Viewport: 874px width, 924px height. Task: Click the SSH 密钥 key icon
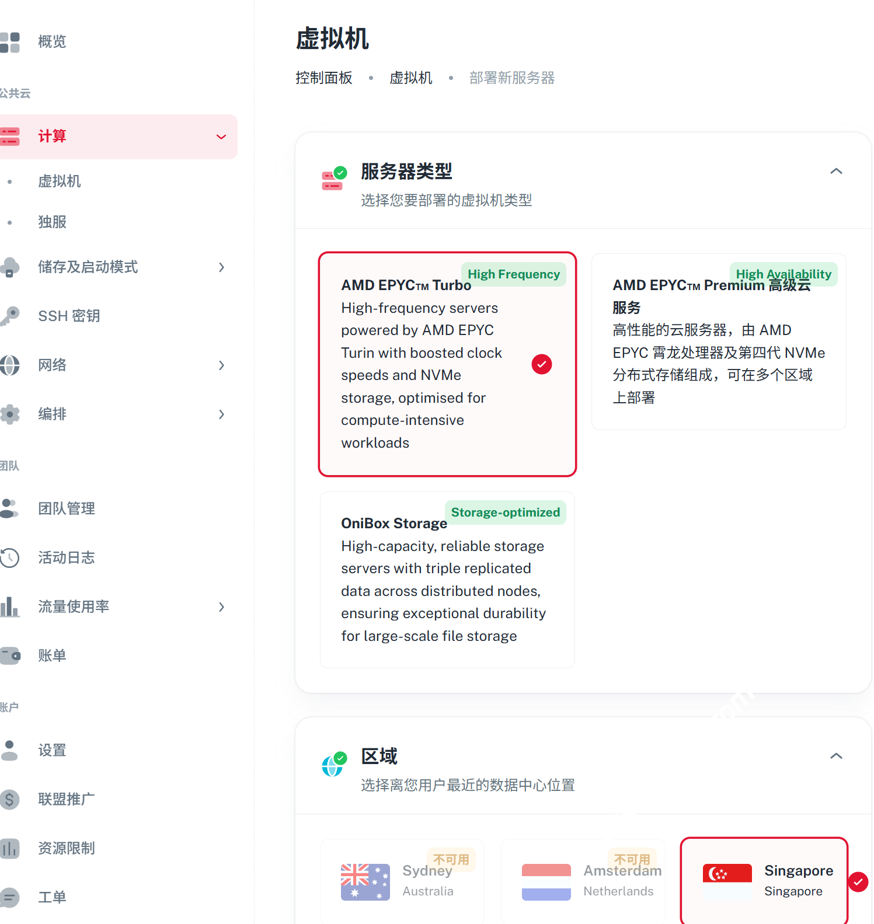click(10, 316)
